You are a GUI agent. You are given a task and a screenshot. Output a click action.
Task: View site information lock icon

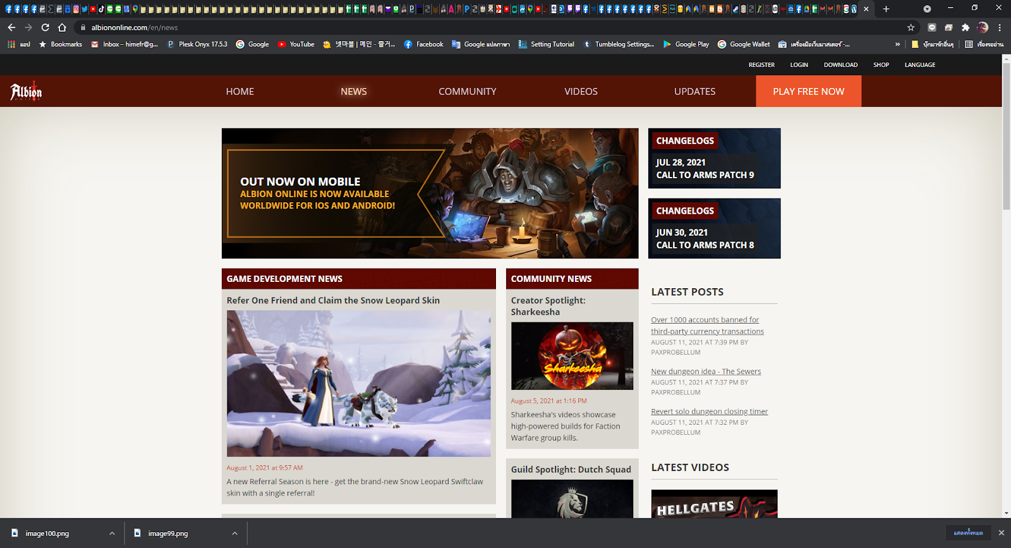[83, 27]
